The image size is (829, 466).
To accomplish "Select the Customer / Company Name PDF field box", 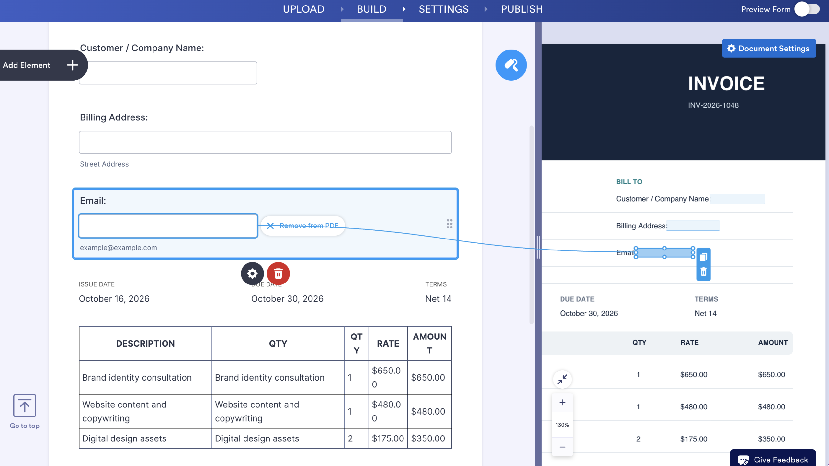I will click(737, 199).
